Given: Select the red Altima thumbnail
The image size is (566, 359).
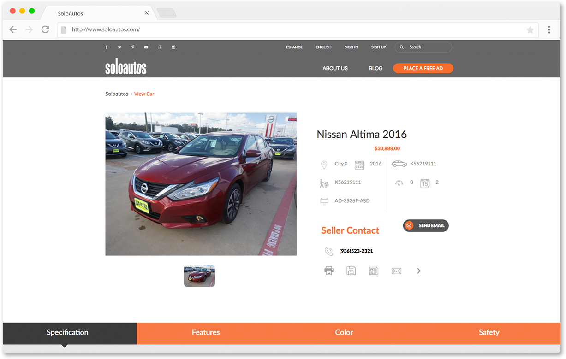Looking at the screenshot, I should (199, 276).
